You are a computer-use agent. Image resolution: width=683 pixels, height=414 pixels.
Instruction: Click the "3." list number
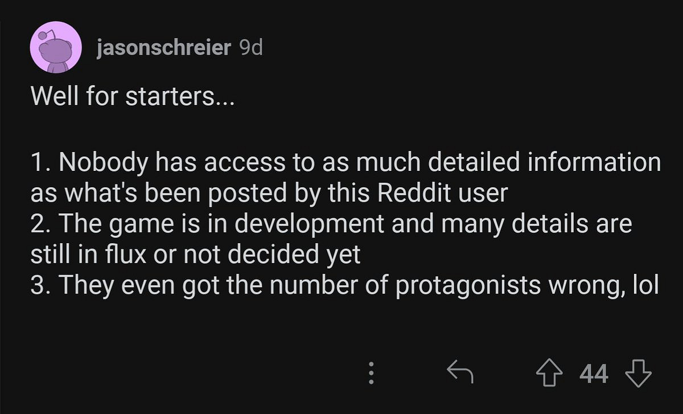(42, 285)
